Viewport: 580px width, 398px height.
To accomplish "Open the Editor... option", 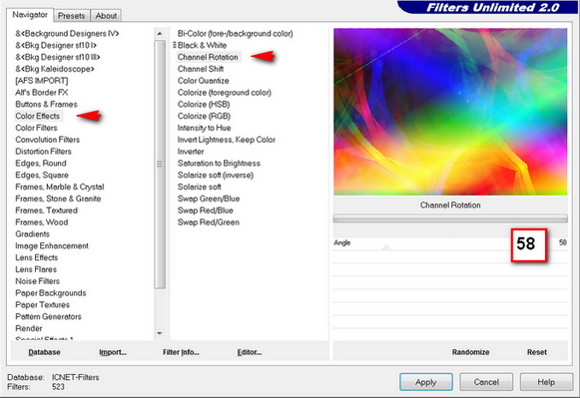I will (250, 352).
